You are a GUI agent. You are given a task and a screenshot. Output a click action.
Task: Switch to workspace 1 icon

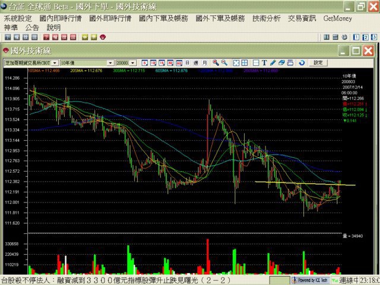coord(356,37)
